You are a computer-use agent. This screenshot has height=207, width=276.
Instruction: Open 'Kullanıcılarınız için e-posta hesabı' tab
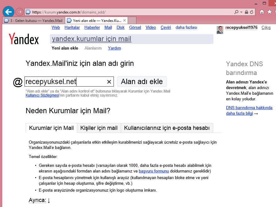coord(167,128)
